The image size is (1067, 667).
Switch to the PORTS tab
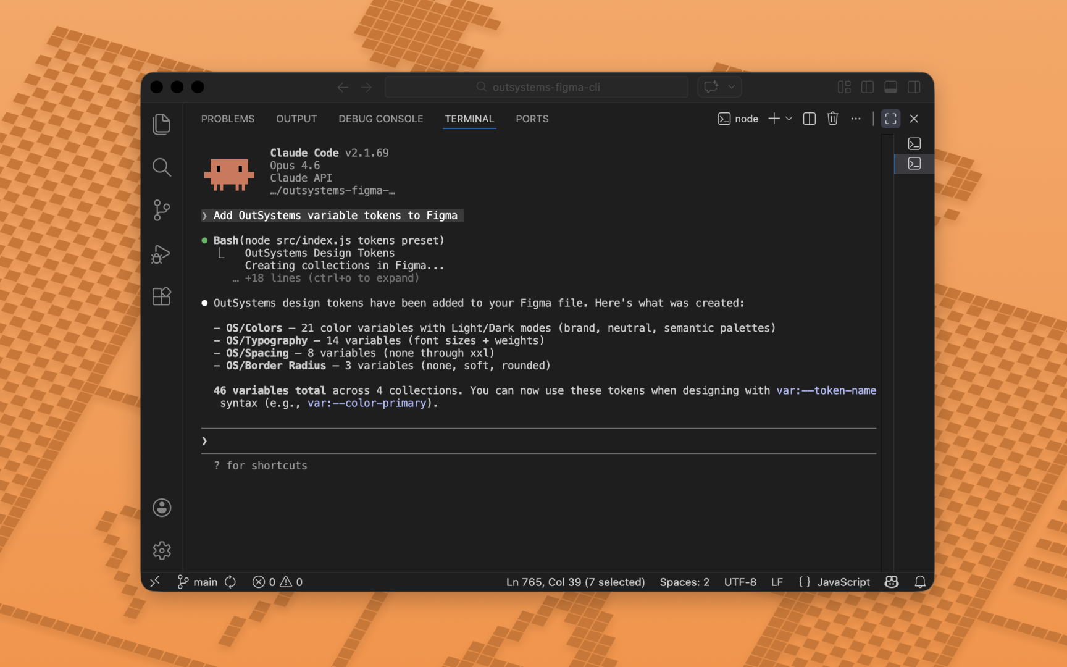click(x=532, y=119)
